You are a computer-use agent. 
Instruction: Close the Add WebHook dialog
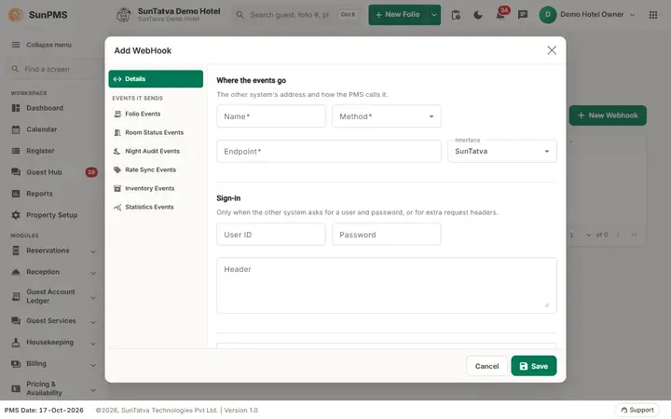pos(552,50)
